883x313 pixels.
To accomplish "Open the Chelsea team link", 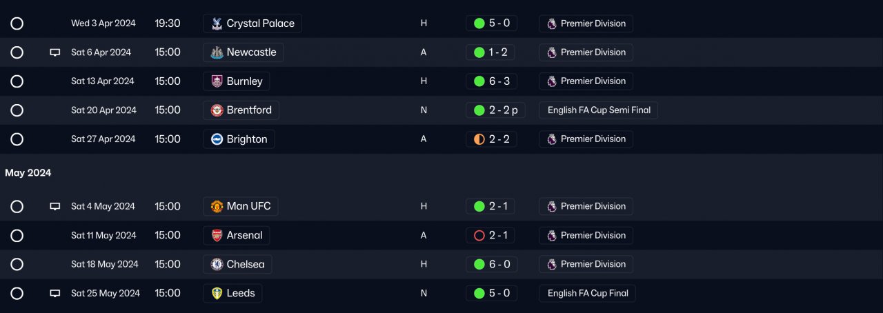I will (x=245, y=264).
